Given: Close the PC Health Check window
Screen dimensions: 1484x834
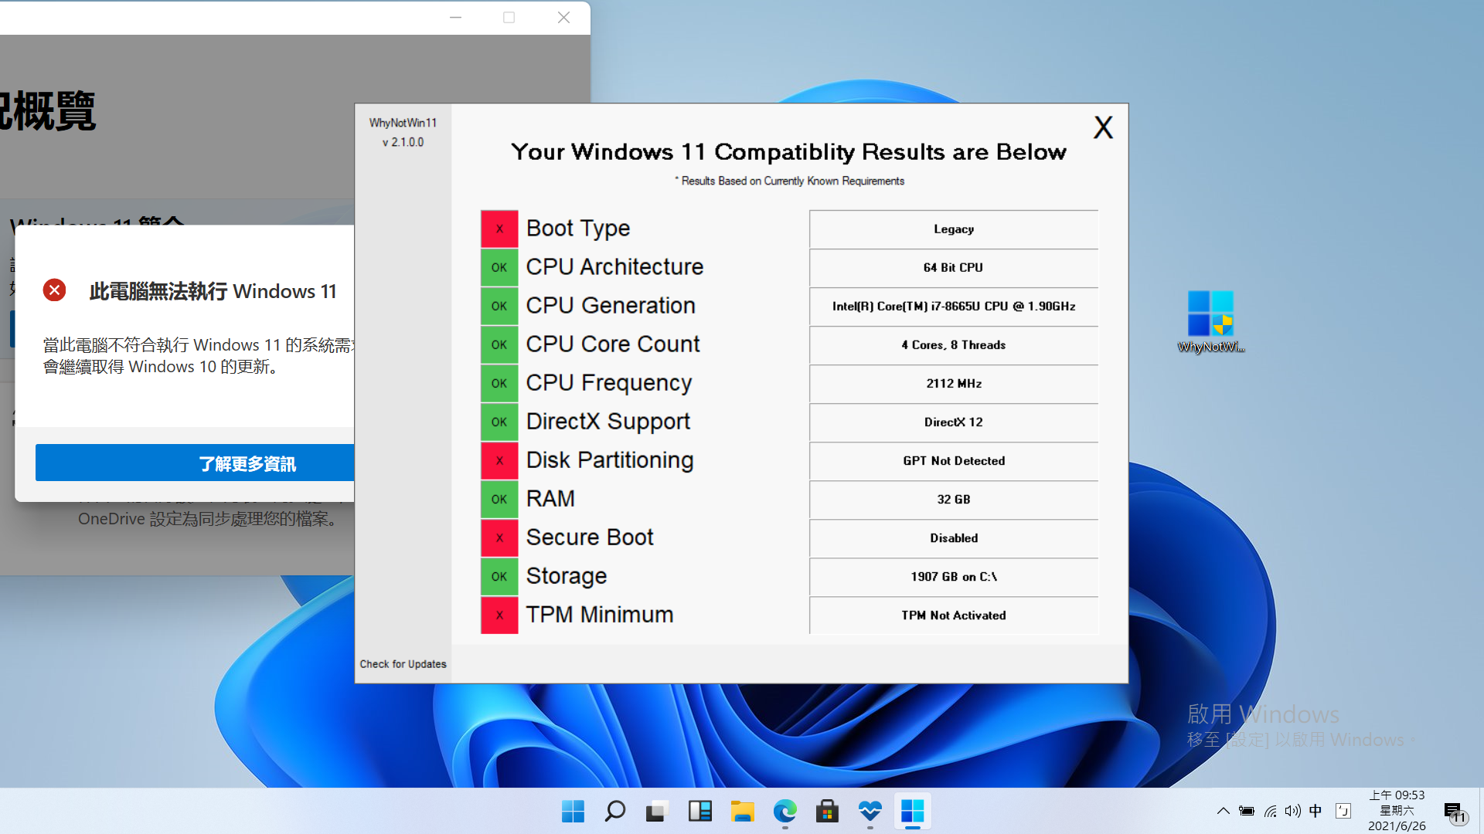Looking at the screenshot, I should click(563, 17).
